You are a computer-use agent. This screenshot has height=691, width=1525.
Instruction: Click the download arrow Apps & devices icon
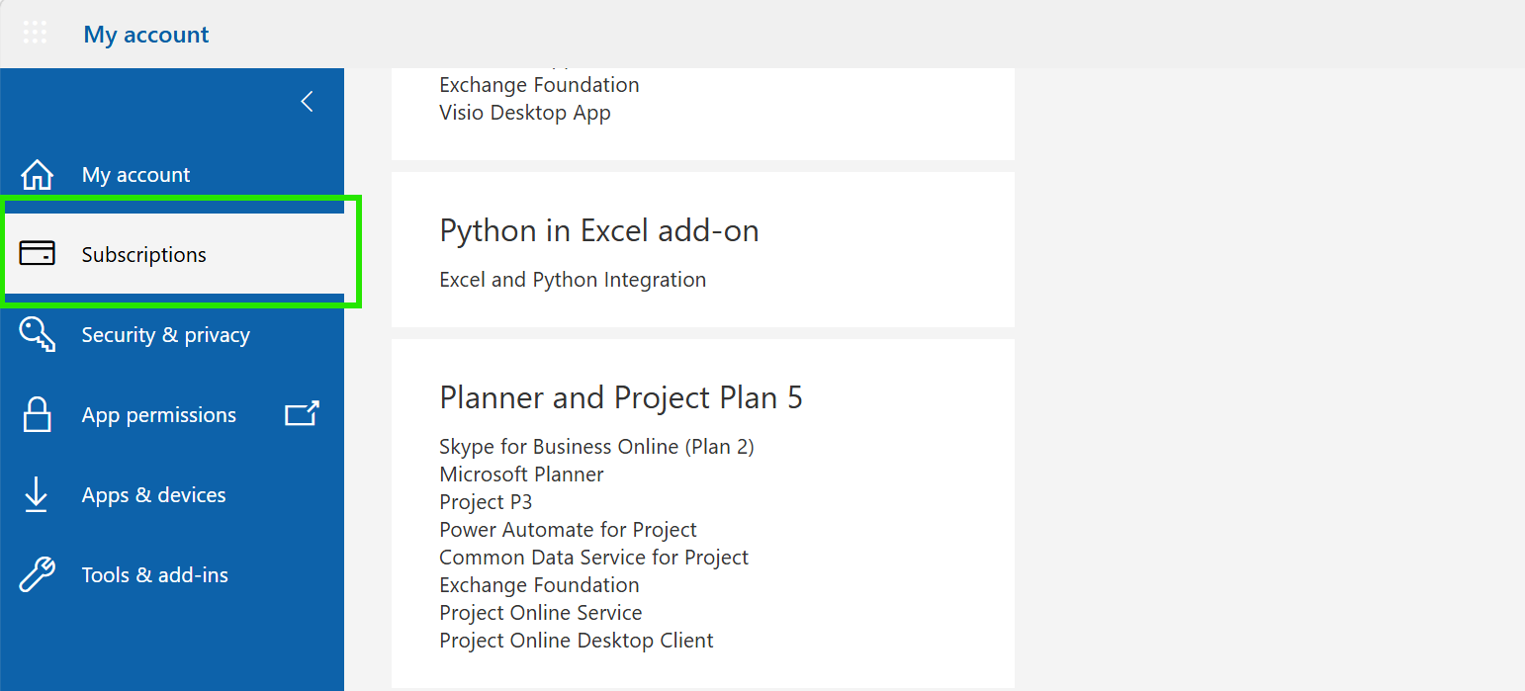(36, 494)
